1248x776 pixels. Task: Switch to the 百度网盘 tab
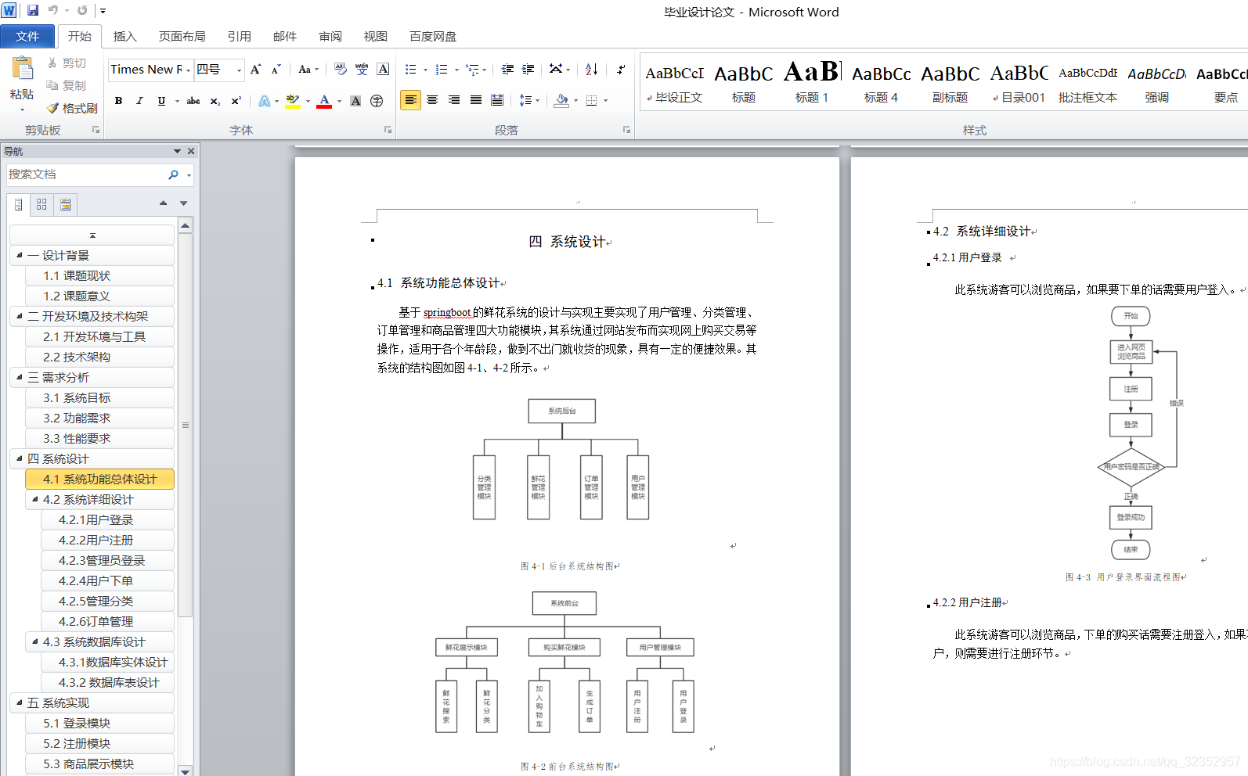tap(433, 37)
